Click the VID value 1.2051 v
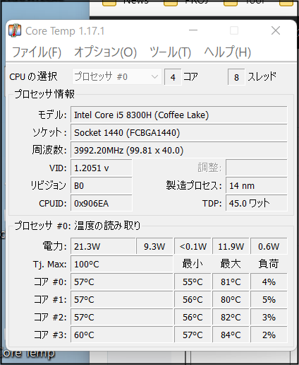This screenshot has height=365, width=299. (102, 168)
